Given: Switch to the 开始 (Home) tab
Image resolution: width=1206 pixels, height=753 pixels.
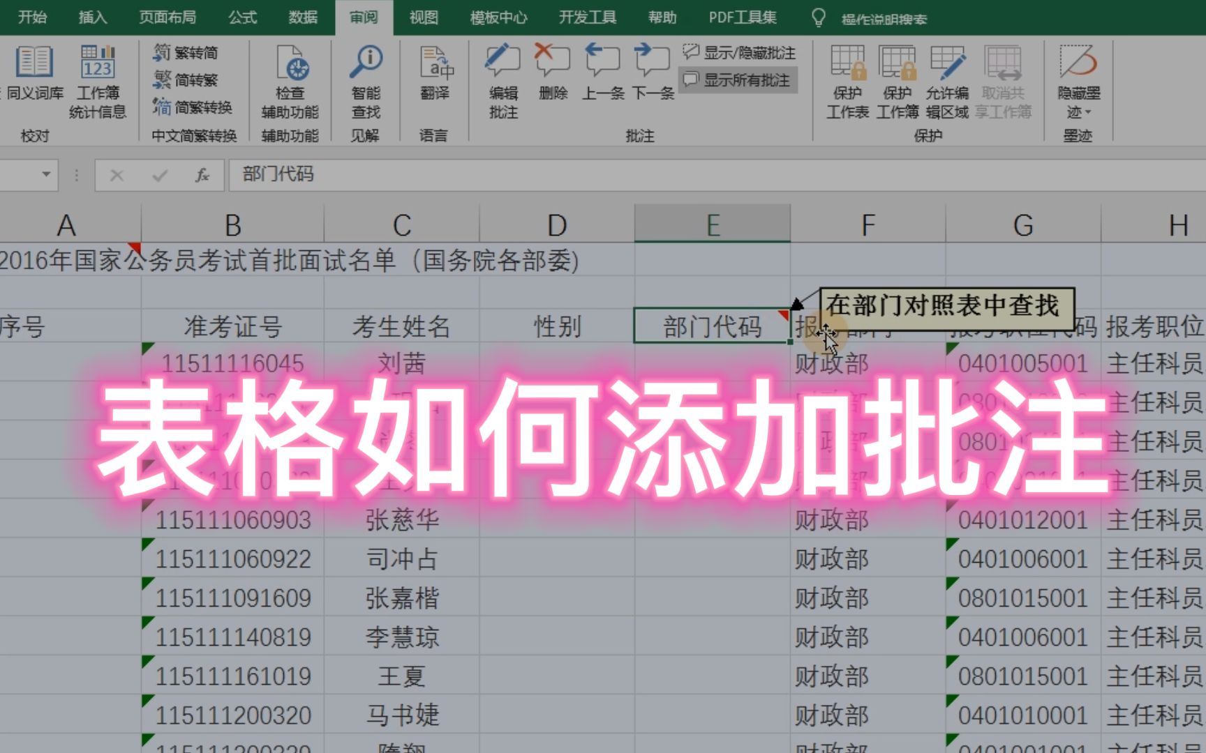Looking at the screenshot, I should (x=32, y=17).
